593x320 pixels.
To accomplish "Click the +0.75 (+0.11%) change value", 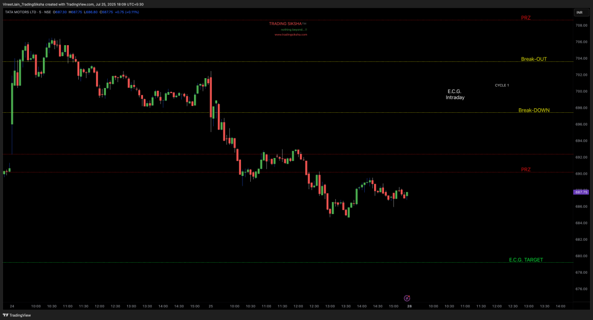I will click(126, 12).
